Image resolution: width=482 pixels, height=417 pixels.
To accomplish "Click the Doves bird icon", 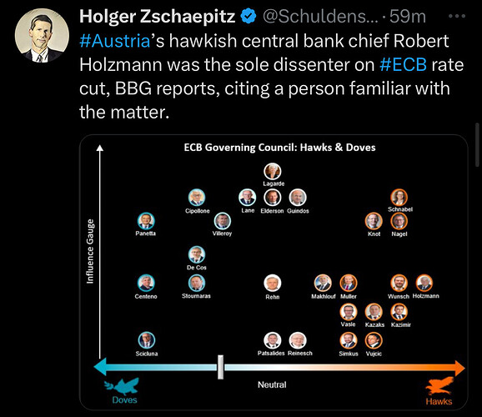I will (123, 386).
